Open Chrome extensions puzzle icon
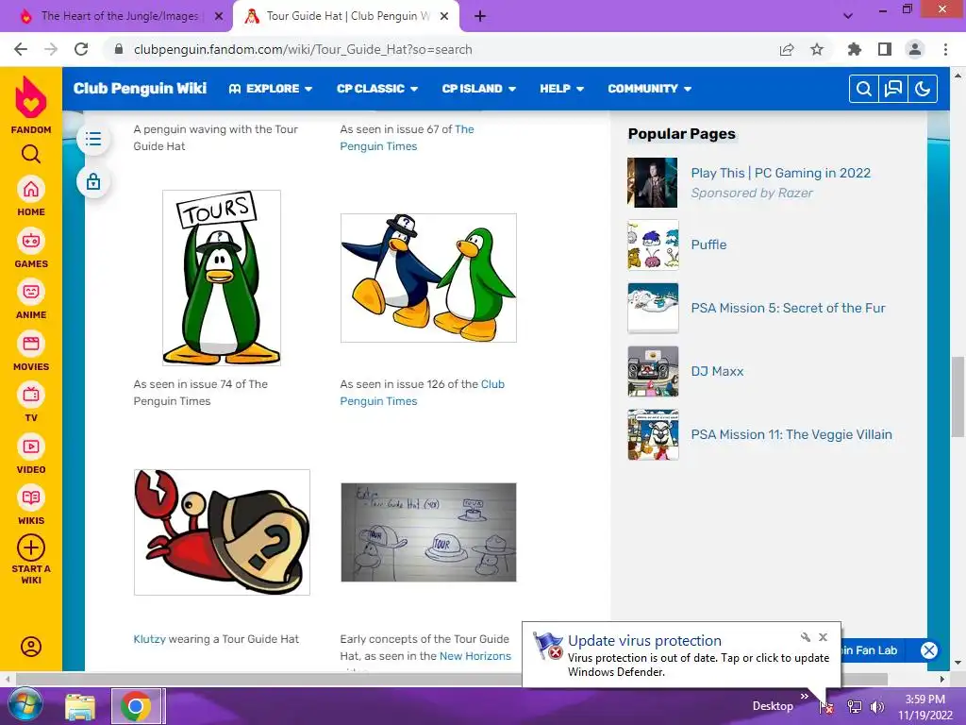The image size is (966, 725). coord(855,49)
